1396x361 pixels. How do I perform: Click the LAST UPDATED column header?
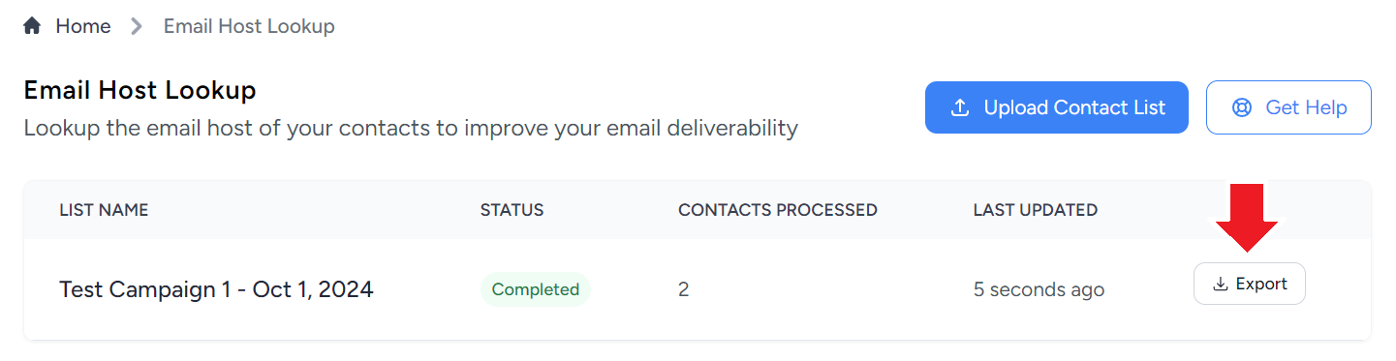(x=1036, y=210)
